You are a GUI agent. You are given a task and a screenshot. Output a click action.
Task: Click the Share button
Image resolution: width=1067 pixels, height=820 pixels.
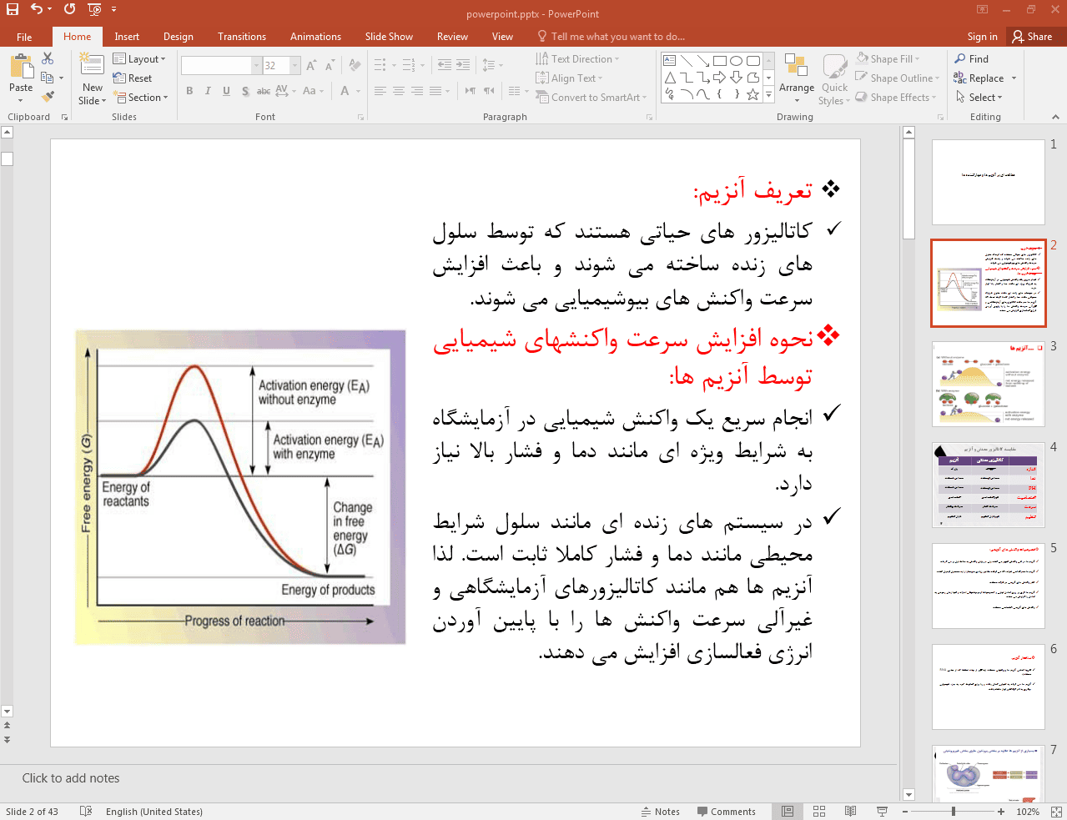click(x=1032, y=37)
